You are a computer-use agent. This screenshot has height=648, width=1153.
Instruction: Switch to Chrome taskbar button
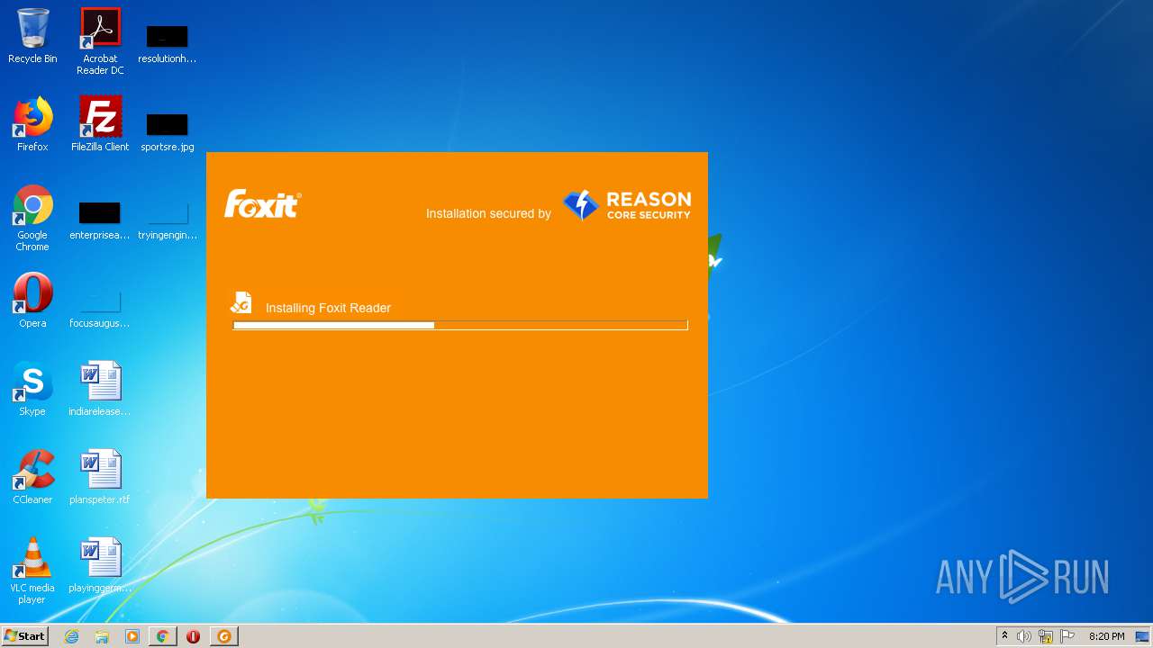(162, 636)
